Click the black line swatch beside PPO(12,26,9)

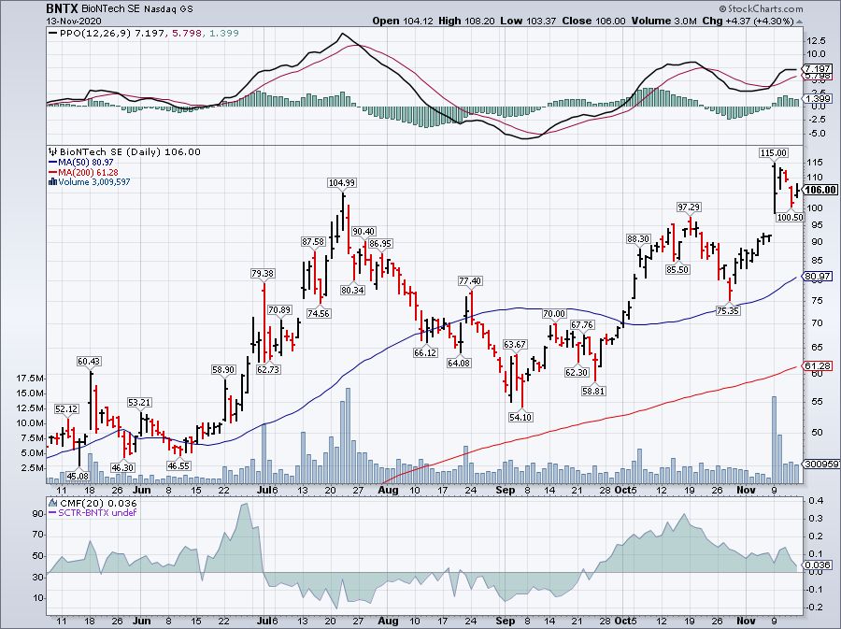pyautogui.click(x=52, y=34)
